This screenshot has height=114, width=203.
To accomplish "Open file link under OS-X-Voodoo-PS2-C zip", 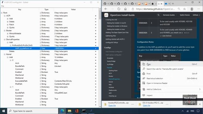I will (x=147, y=105).
